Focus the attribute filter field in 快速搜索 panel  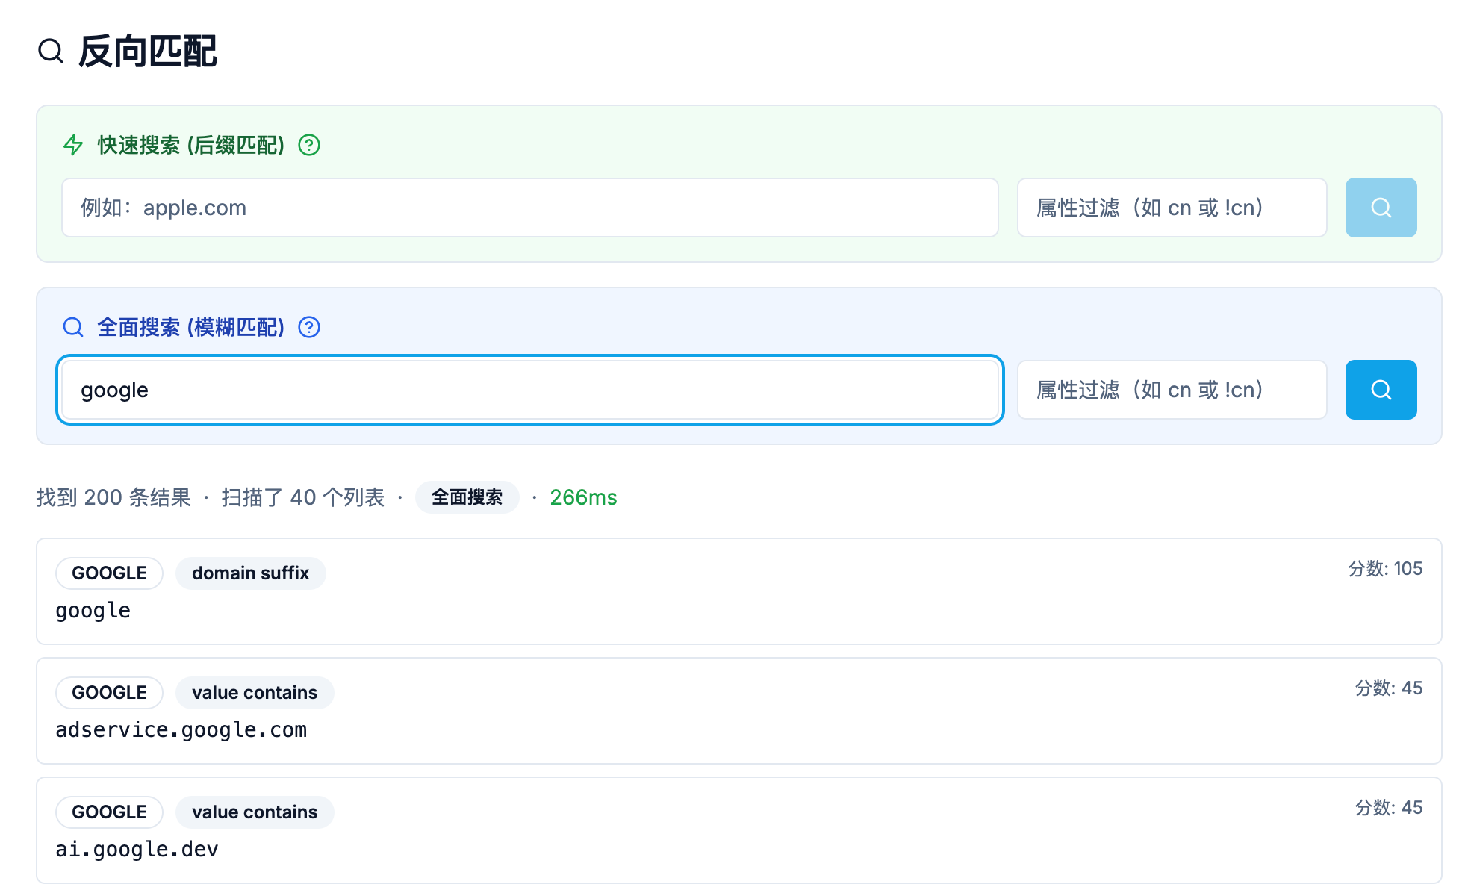click(1172, 208)
